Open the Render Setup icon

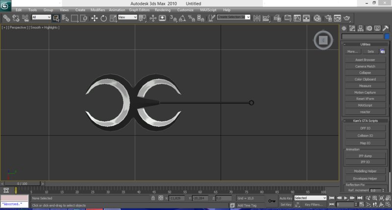(x=328, y=18)
